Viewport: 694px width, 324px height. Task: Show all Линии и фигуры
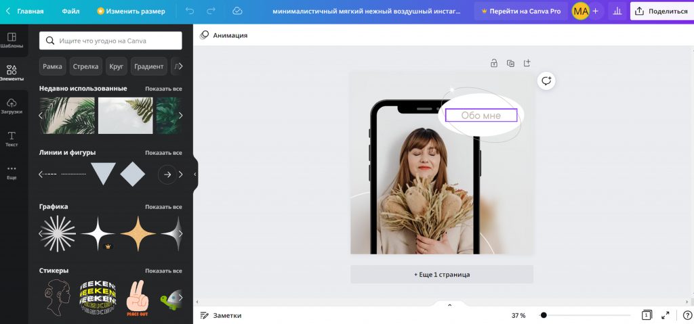pyautogui.click(x=163, y=153)
